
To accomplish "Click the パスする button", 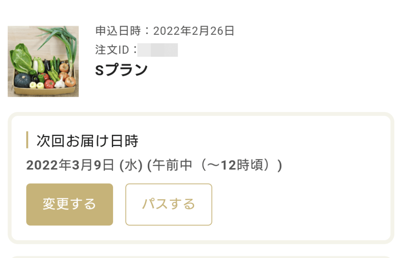I will coord(169,204).
